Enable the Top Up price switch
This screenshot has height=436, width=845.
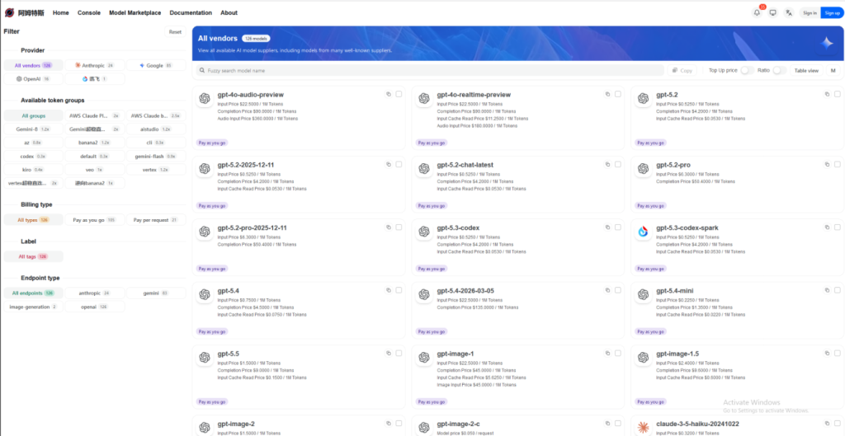[x=747, y=71]
